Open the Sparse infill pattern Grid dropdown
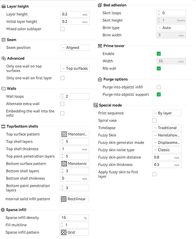 tap(74, 232)
